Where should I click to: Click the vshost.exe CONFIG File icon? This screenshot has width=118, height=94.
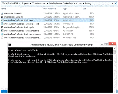[x=2, y=34]
